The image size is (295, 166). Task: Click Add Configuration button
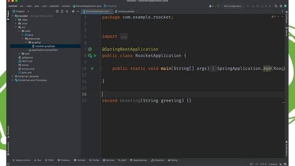[233, 6]
